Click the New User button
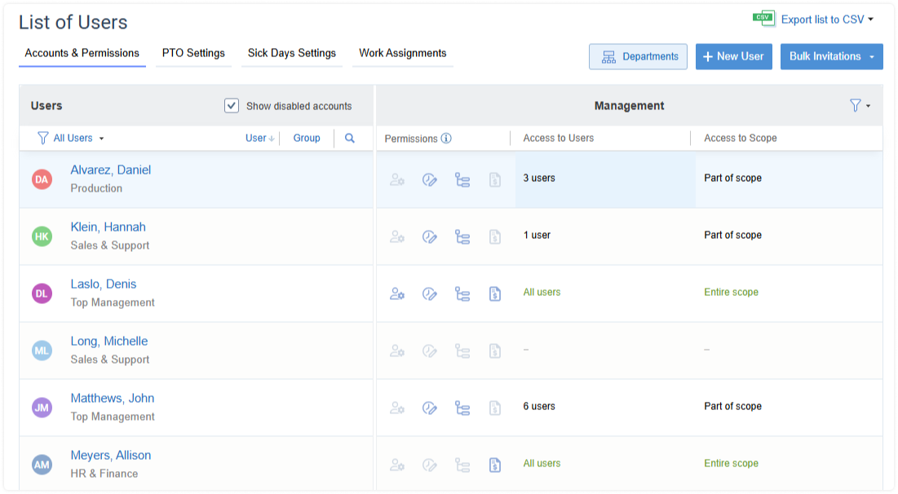This screenshot has width=898, height=494. tap(733, 57)
